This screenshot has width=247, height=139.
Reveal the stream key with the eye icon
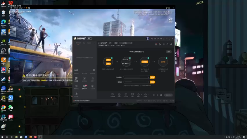(149, 82)
